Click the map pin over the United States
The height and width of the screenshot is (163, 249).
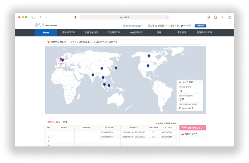[148, 66]
